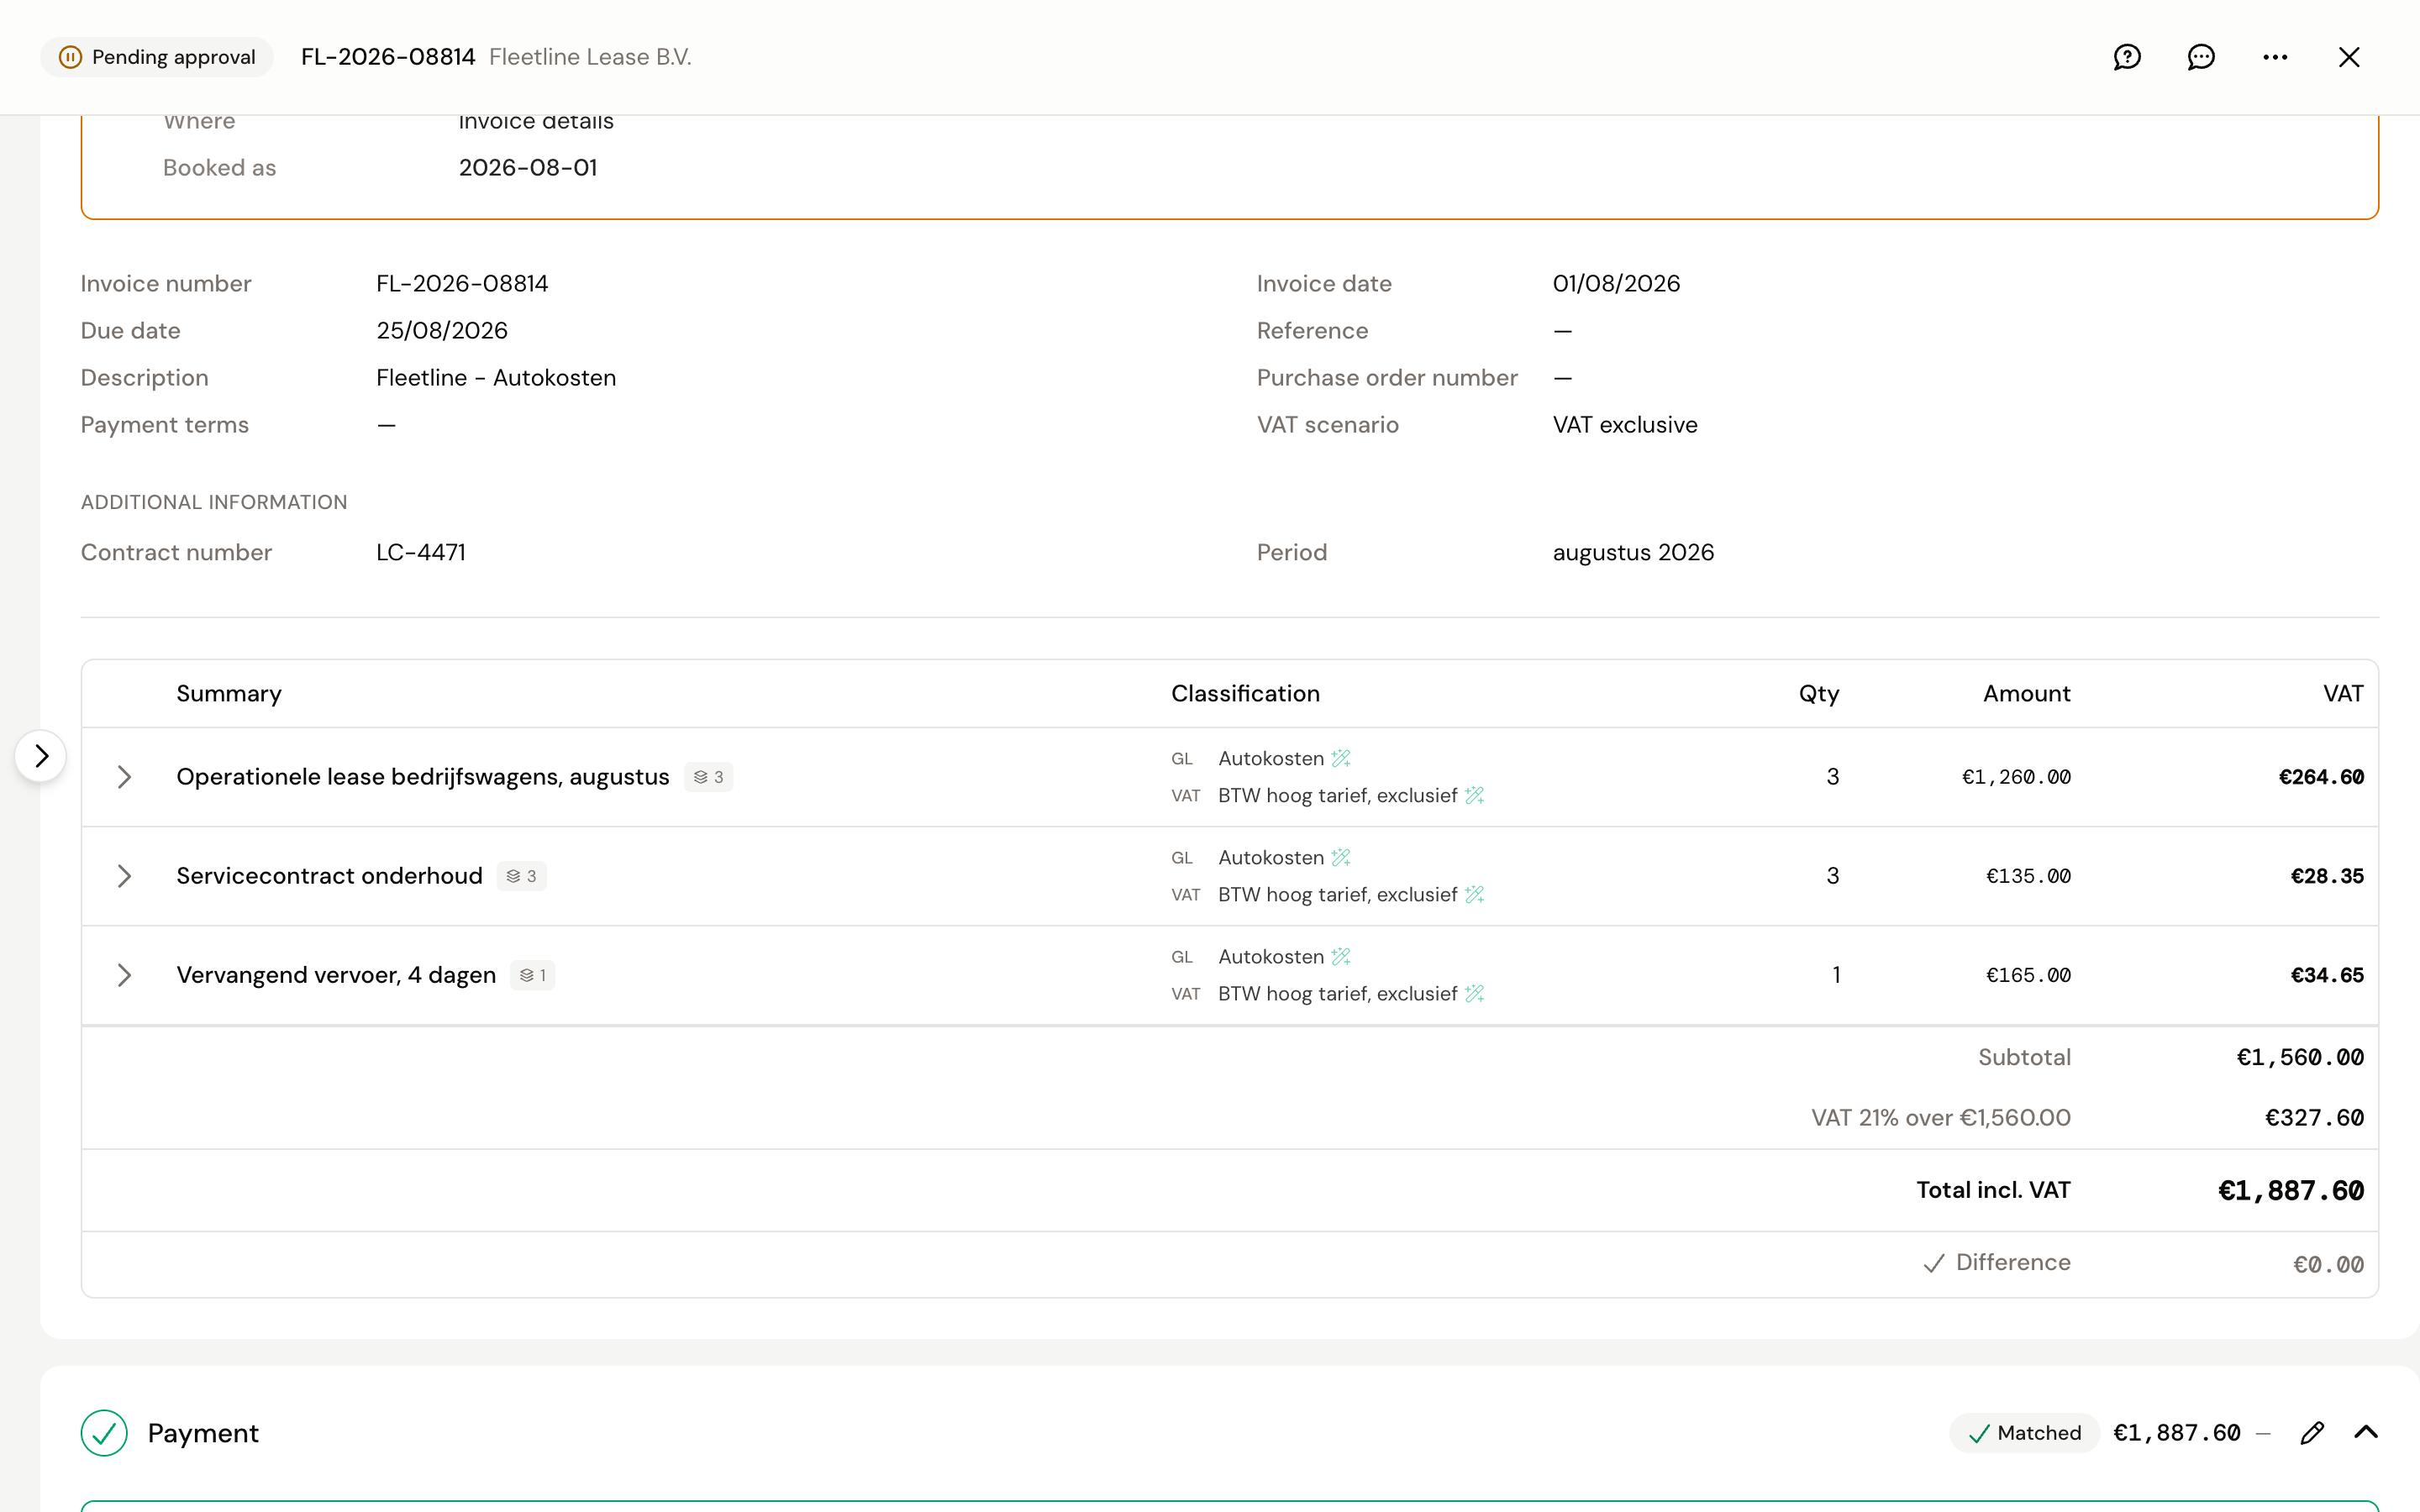This screenshot has width=2420, height=1512.
Task: Click the Fleetline Lease B.V. supplier name
Action: pyautogui.click(x=590, y=57)
